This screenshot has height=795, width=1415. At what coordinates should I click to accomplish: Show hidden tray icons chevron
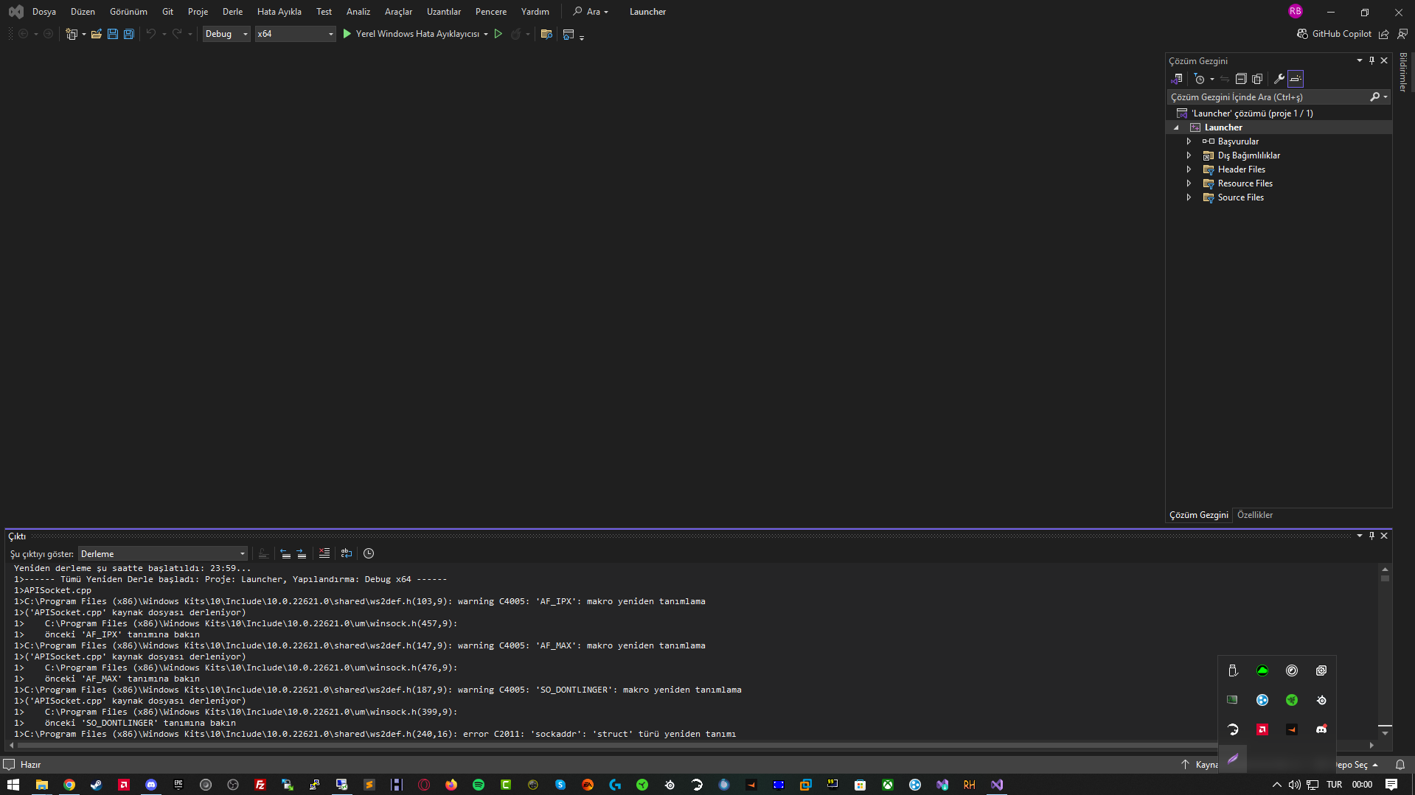[x=1277, y=785]
